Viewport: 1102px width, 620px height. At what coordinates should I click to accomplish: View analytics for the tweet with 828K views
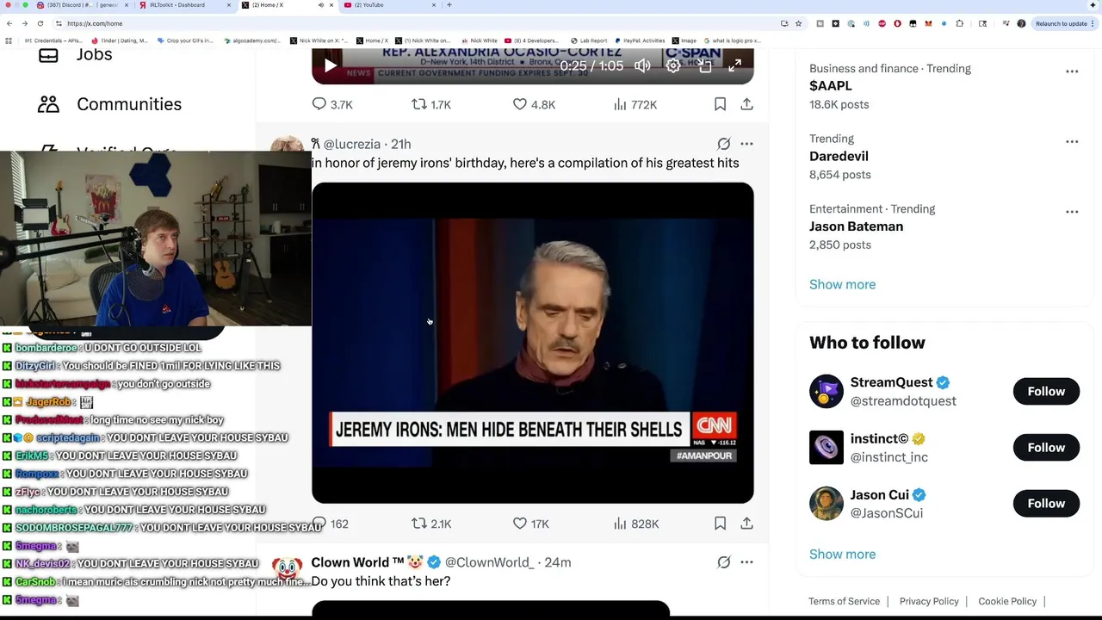636,524
